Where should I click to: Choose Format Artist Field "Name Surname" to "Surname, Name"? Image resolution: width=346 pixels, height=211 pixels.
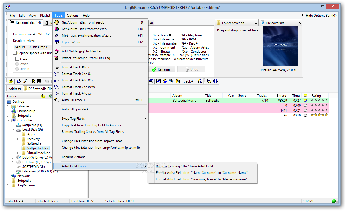pos(202,173)
